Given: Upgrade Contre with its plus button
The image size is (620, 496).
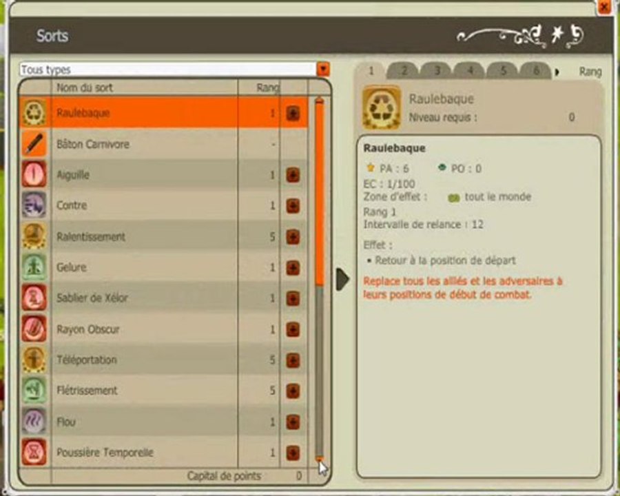Looking at the screenshot, I should pos(293,206).
